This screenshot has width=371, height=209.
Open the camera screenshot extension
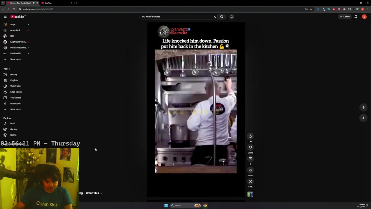pyautogui.click(x=344, y=9)
